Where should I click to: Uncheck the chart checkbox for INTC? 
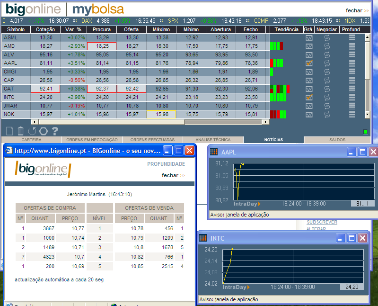coord(309,97)
